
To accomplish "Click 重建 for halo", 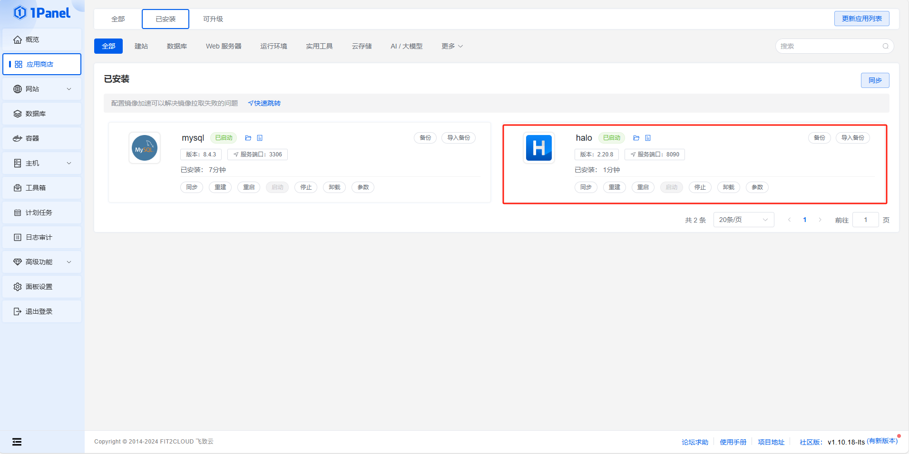I will pos(615,187).
